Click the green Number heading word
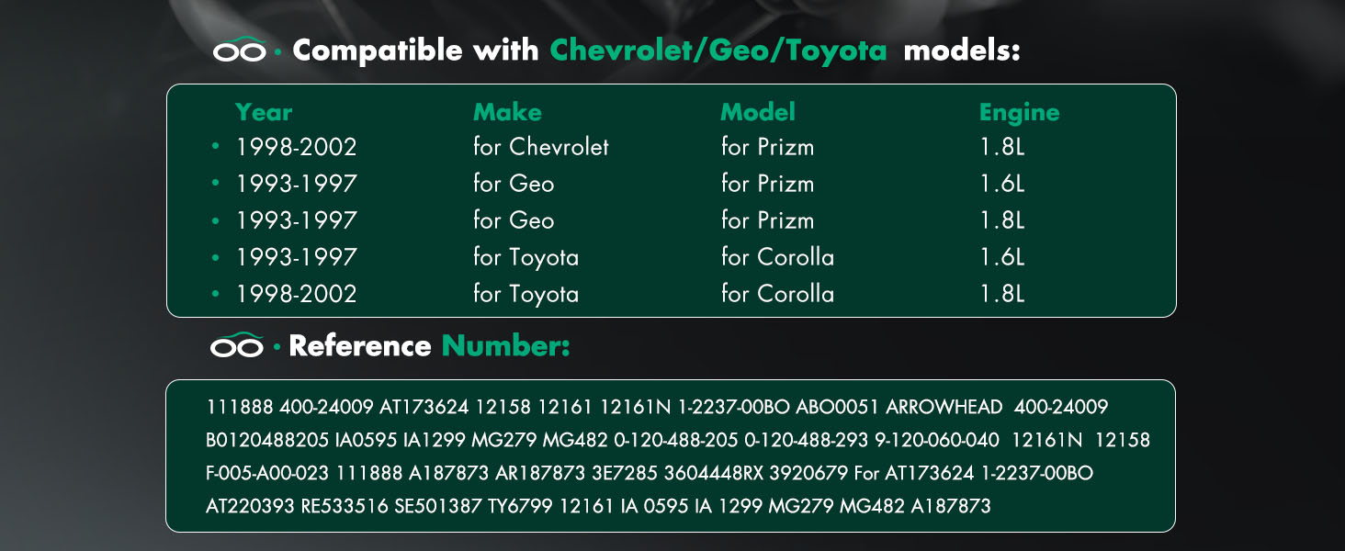The width and height of the screenshot is (1345, 551). tap(505, 345)
